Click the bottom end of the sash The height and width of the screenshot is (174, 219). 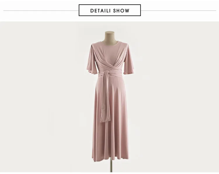(105, 119)
